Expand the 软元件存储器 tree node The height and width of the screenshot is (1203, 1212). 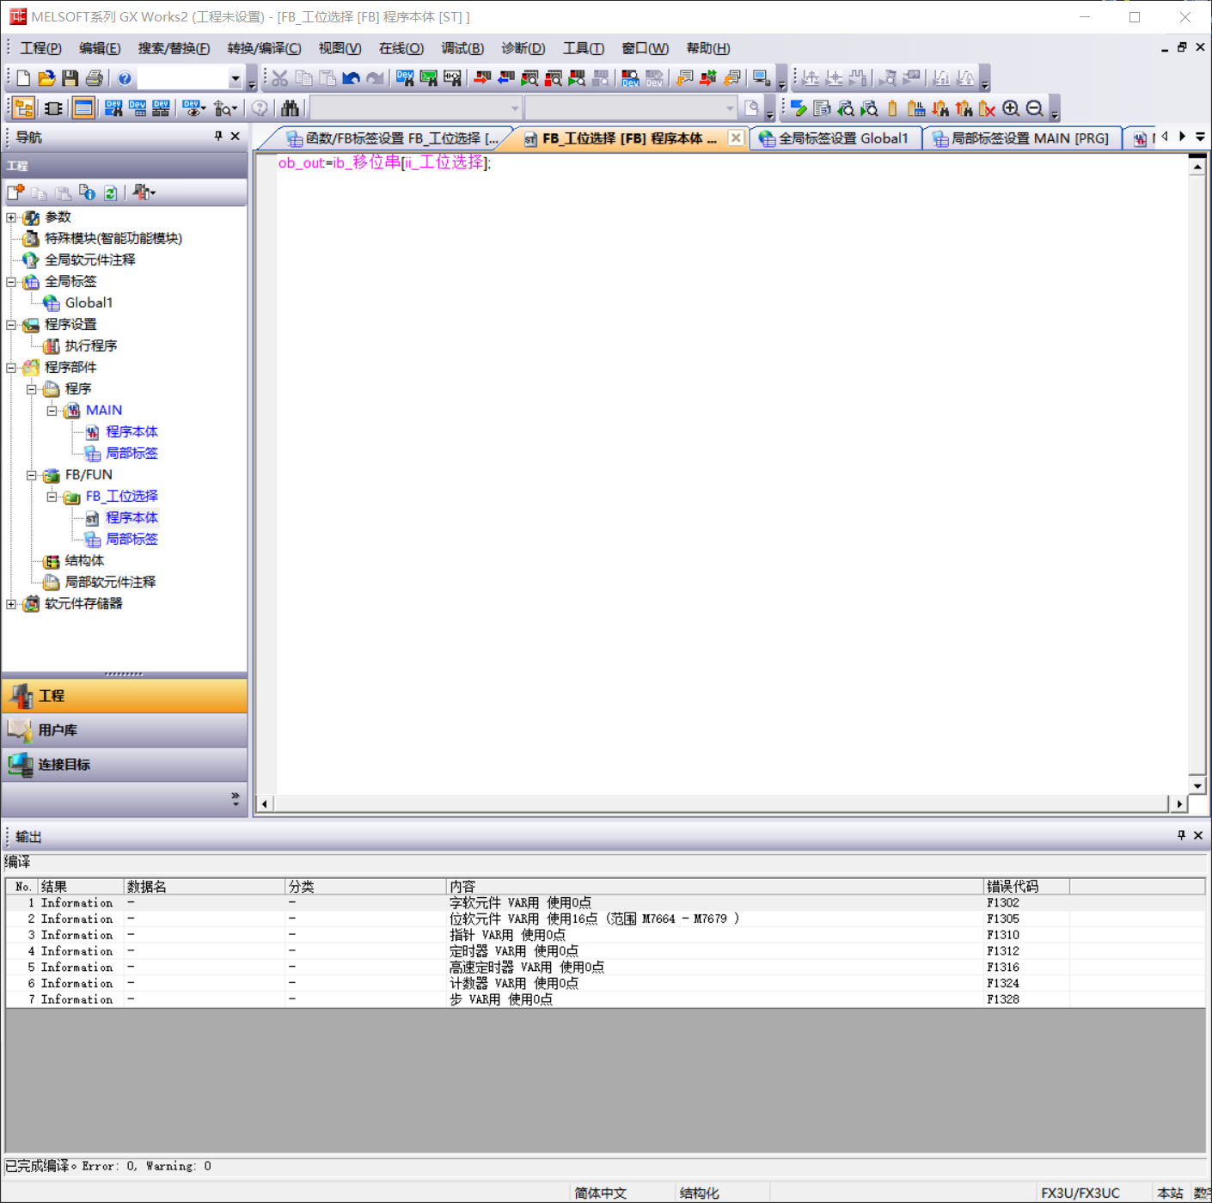coord(11,604)
